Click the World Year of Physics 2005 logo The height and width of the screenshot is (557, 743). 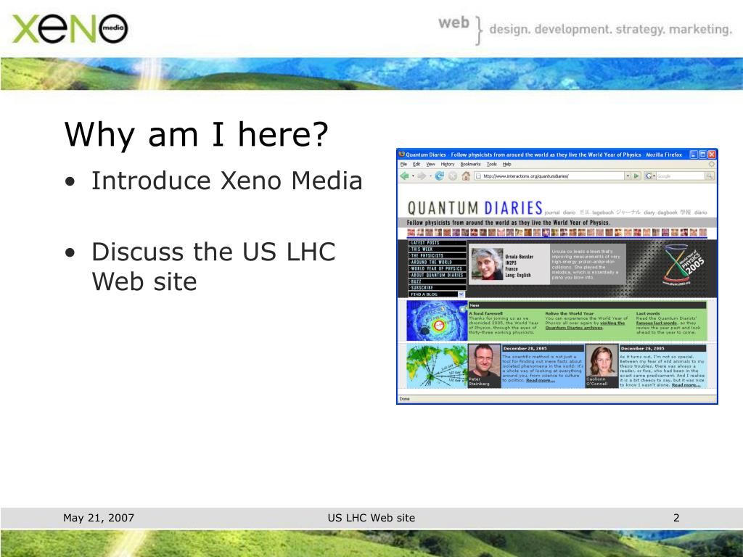684,265
